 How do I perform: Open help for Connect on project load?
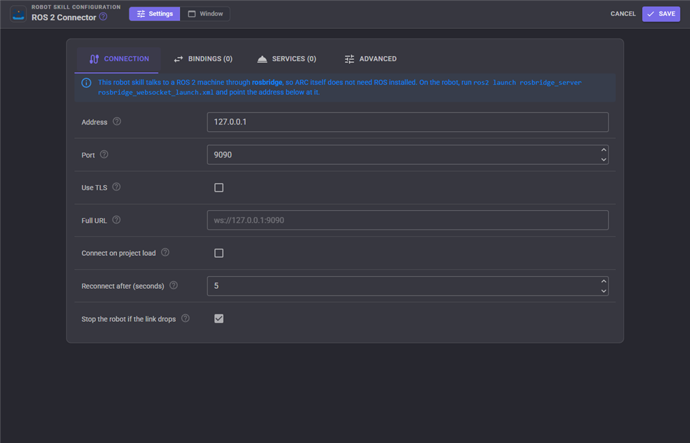[165, 252]
